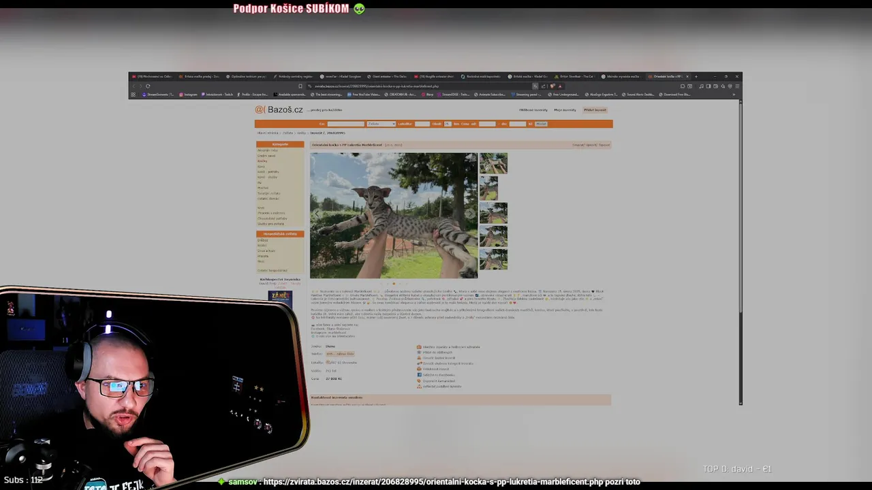Select Chovatelské potřeby category

click(272, 218)
